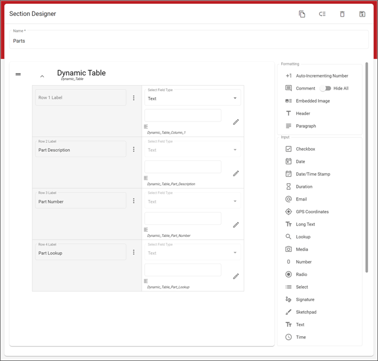This screenshot has height=361, width=378.
Task: Open the Row 1 Select Field Type dropdown
Action: click(193, 98)
